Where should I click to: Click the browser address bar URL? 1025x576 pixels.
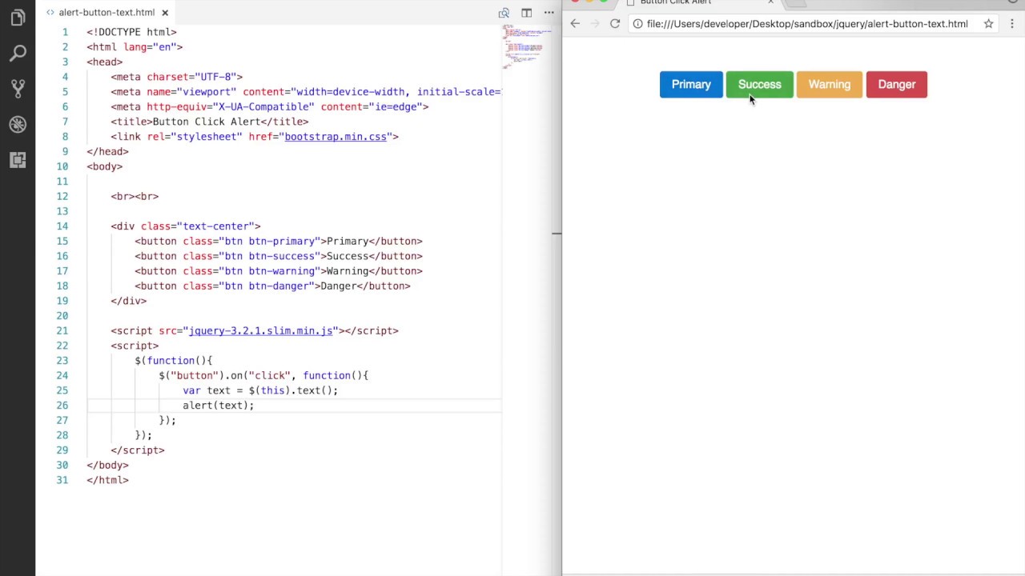click(x=807, y=24)
